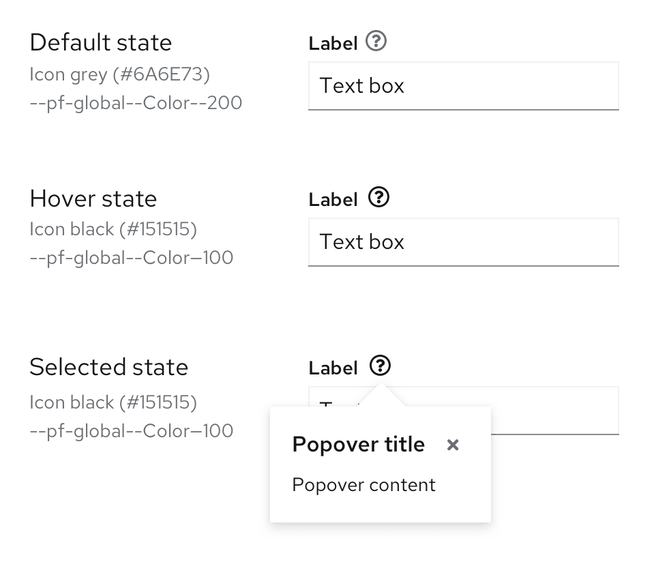Select the "Default state" heading

101,42
